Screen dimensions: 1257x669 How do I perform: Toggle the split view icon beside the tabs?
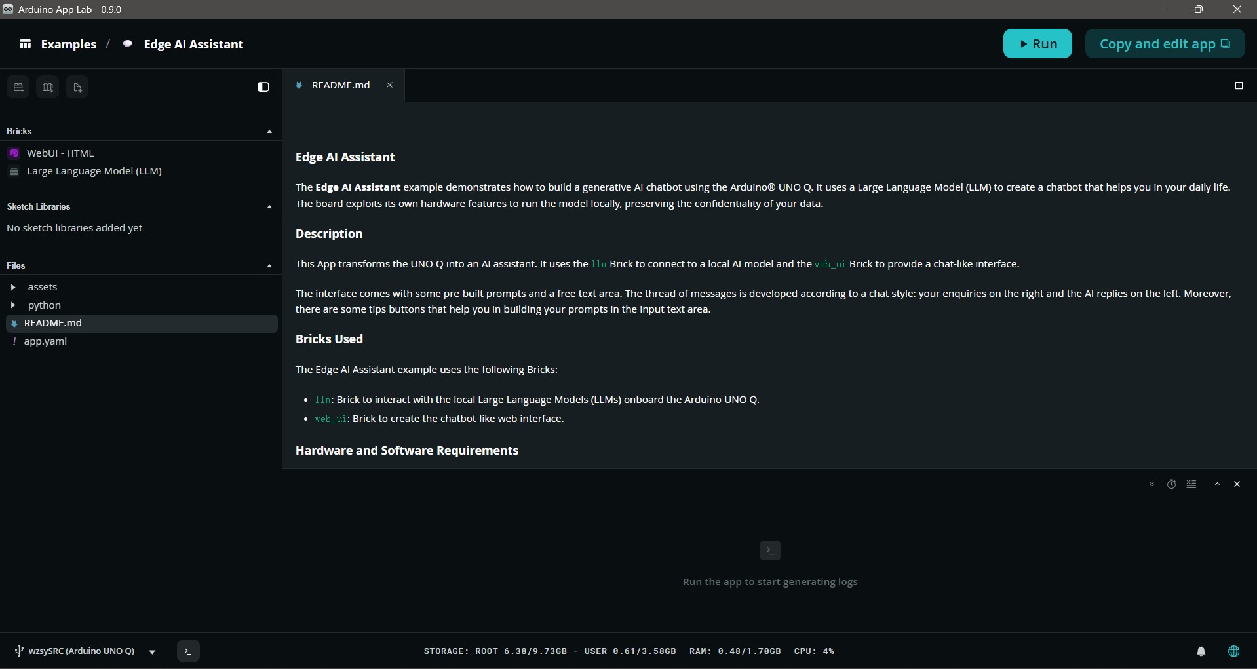1239,85
